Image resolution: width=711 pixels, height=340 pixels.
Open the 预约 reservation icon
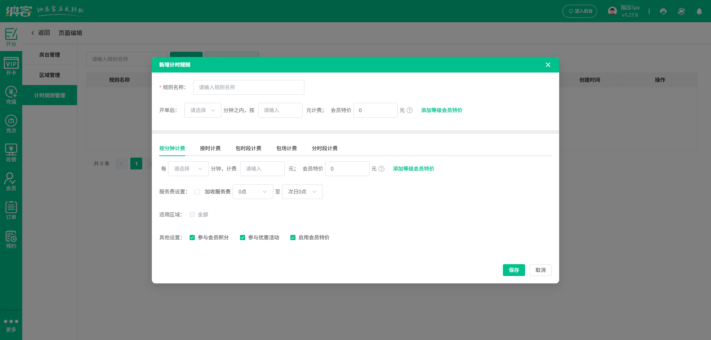(11, 239)
